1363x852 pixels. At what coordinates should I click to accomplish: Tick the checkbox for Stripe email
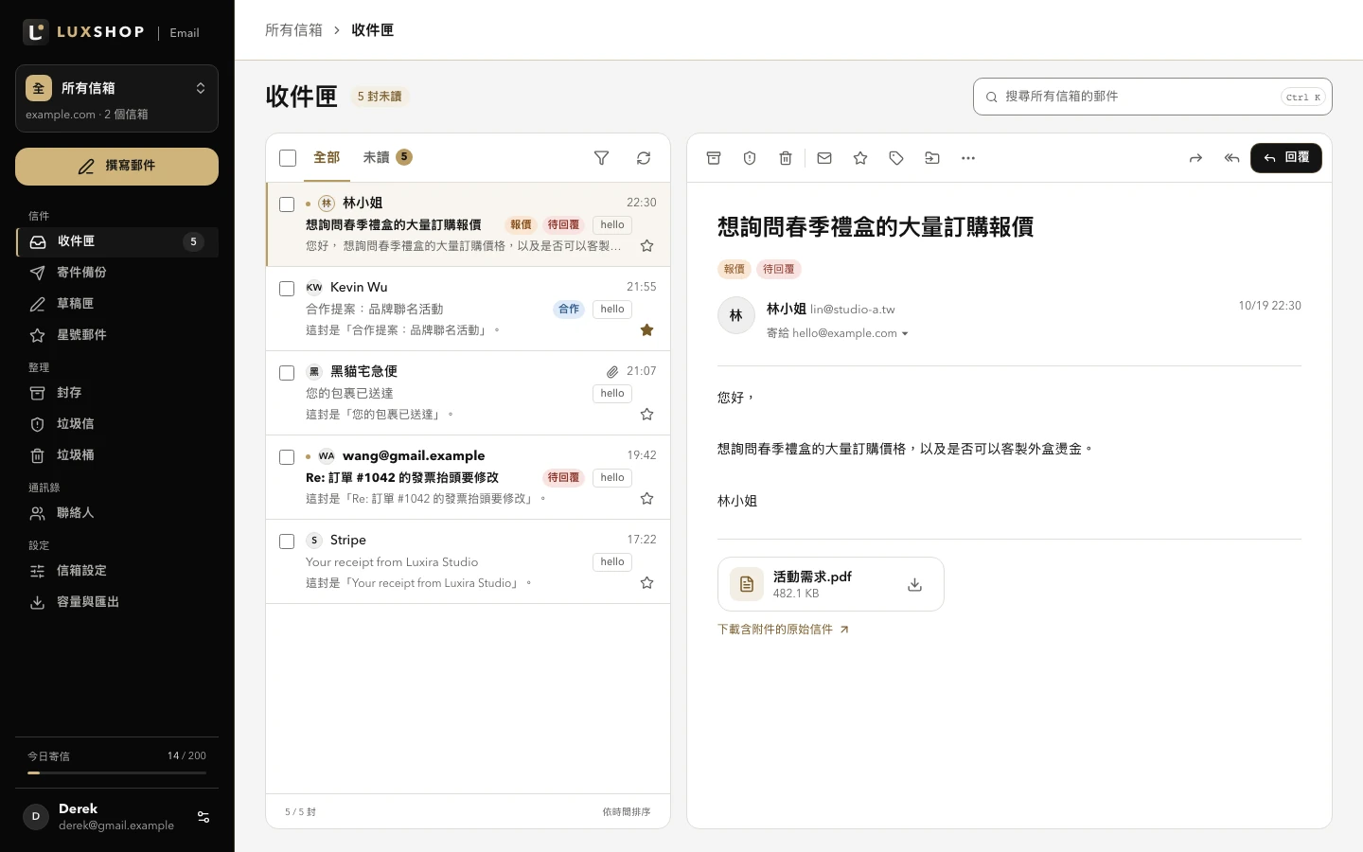tap(287, 541)
